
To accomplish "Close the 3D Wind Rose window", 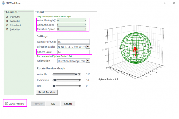I will pos(174,3).
